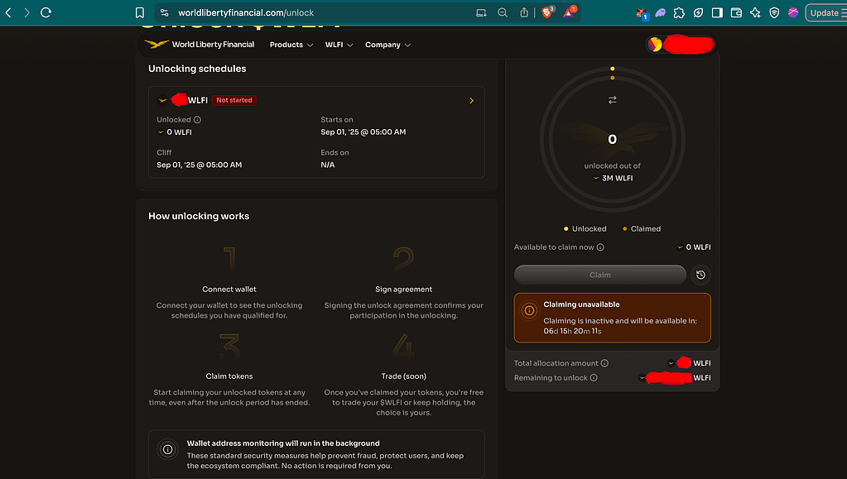Screen dimensions: 847x479
Task: Click info icon beside Available to claim now
Action: 600,247
